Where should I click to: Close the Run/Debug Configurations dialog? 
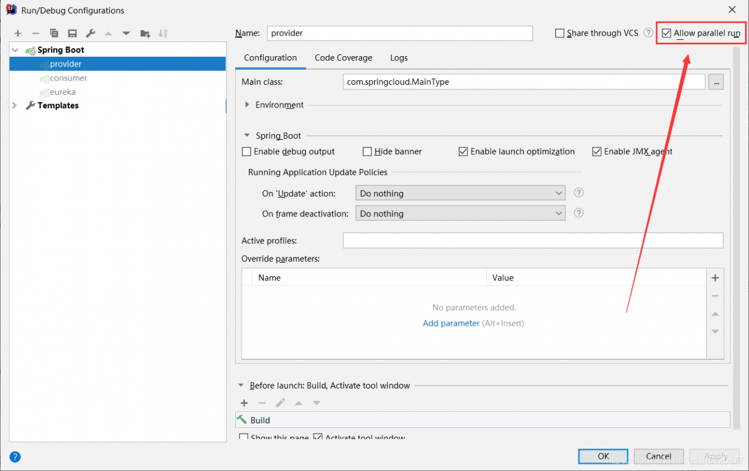[732, 9]
